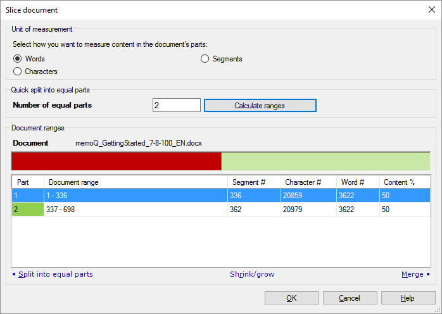Viewport: 442px width, 314px height.
Task: Click the Content % column header
Action: pos(404,182)
